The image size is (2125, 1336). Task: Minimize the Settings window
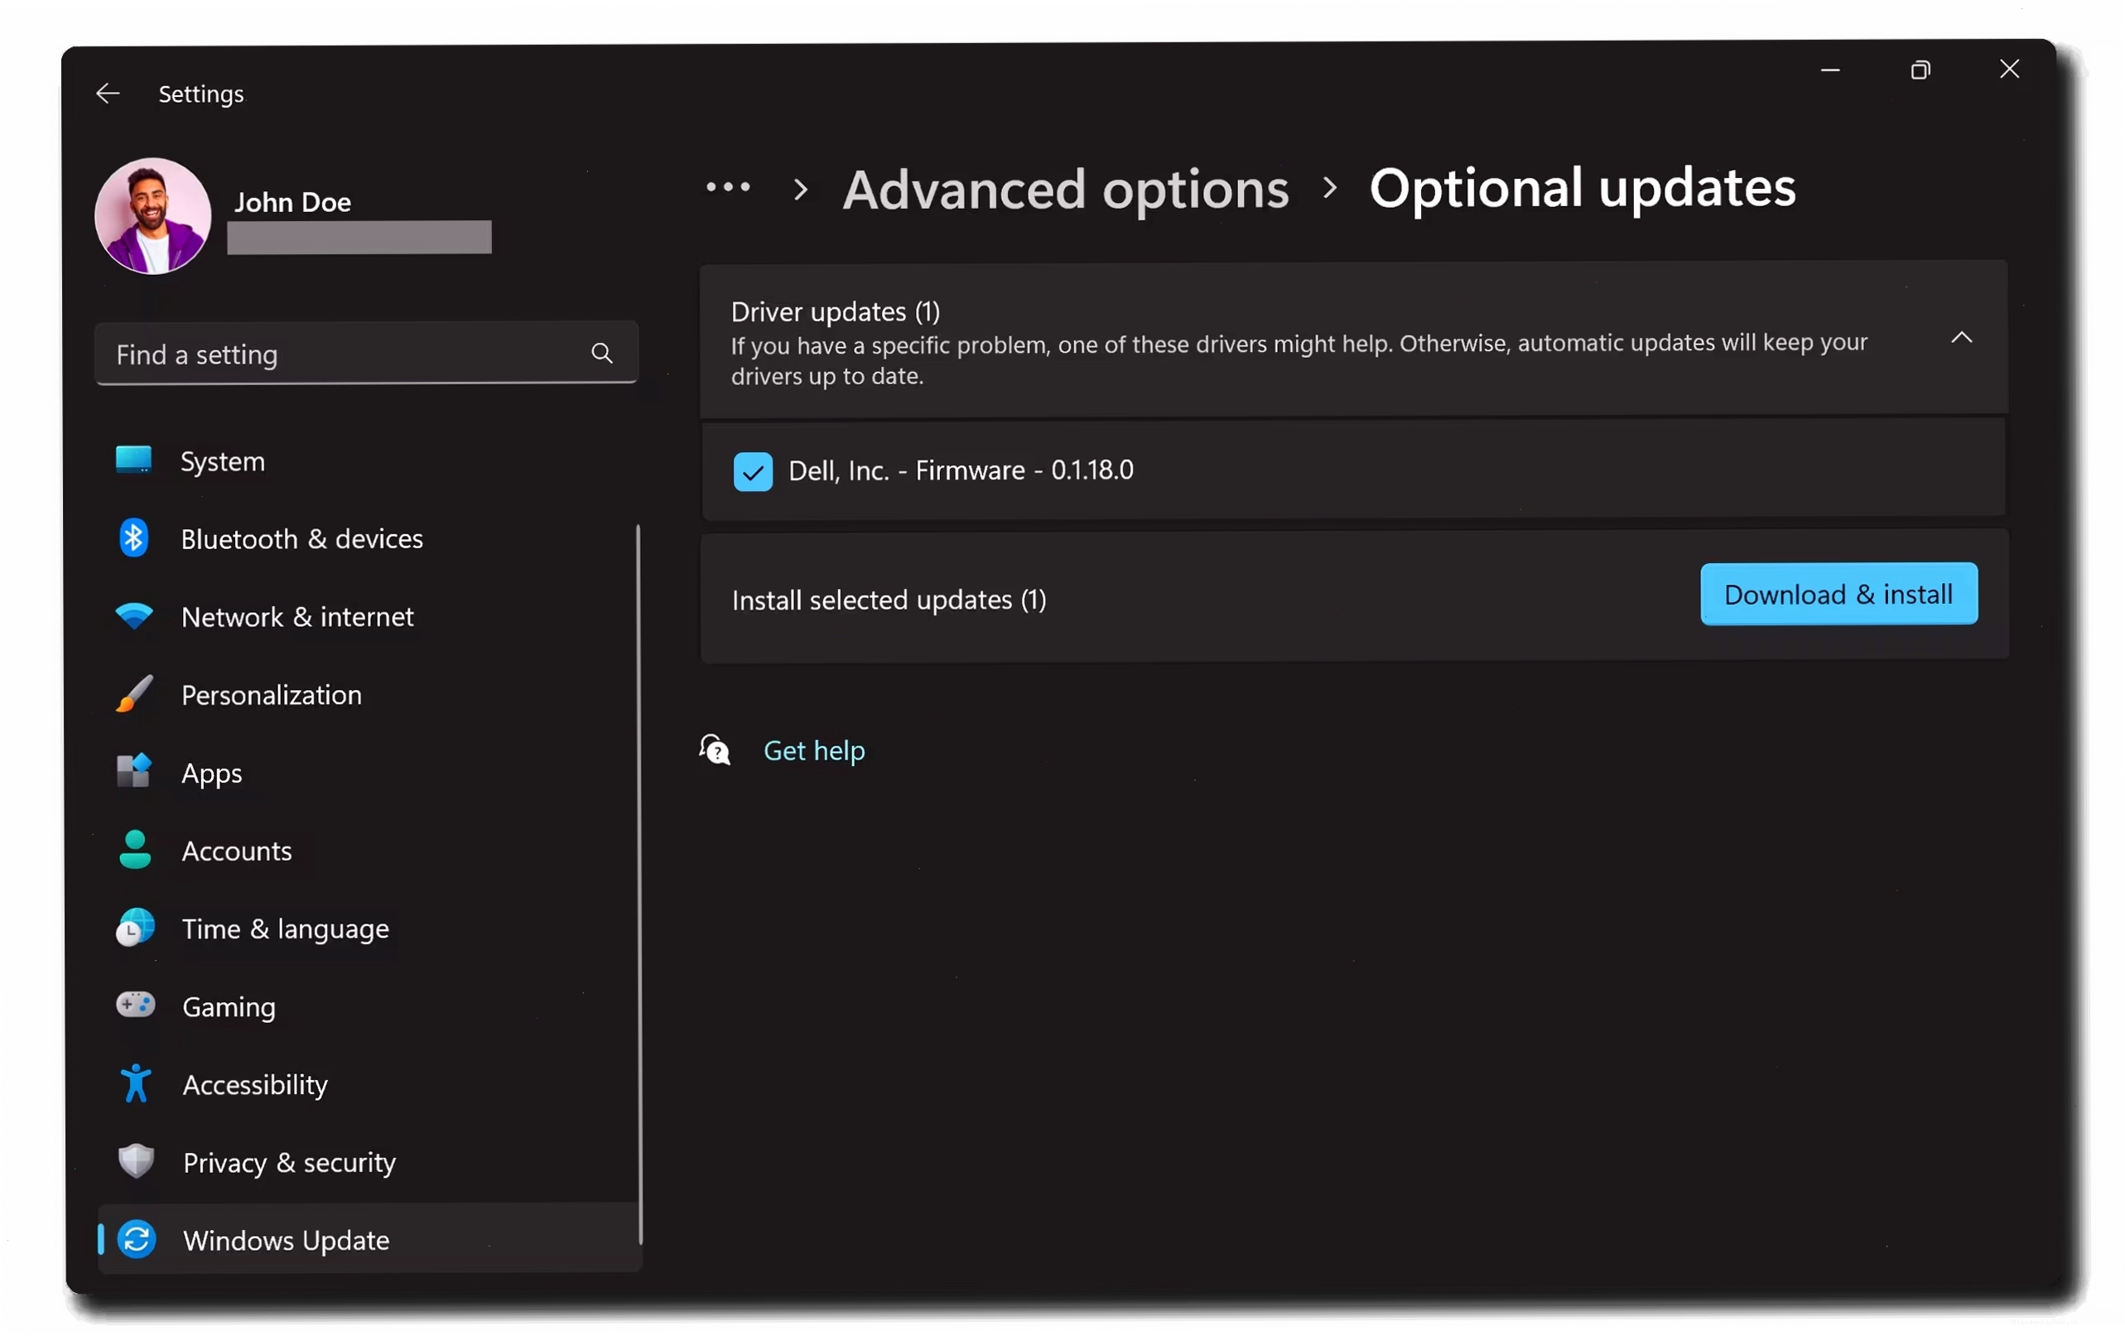[x=1830, y=70]
